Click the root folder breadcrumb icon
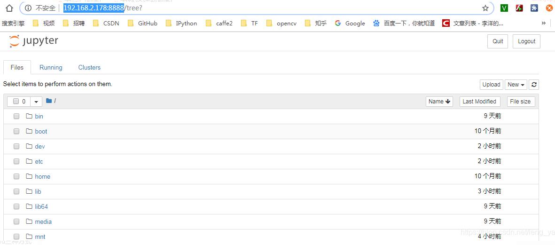Screen dimensions: 555x245 coord(49,101)
